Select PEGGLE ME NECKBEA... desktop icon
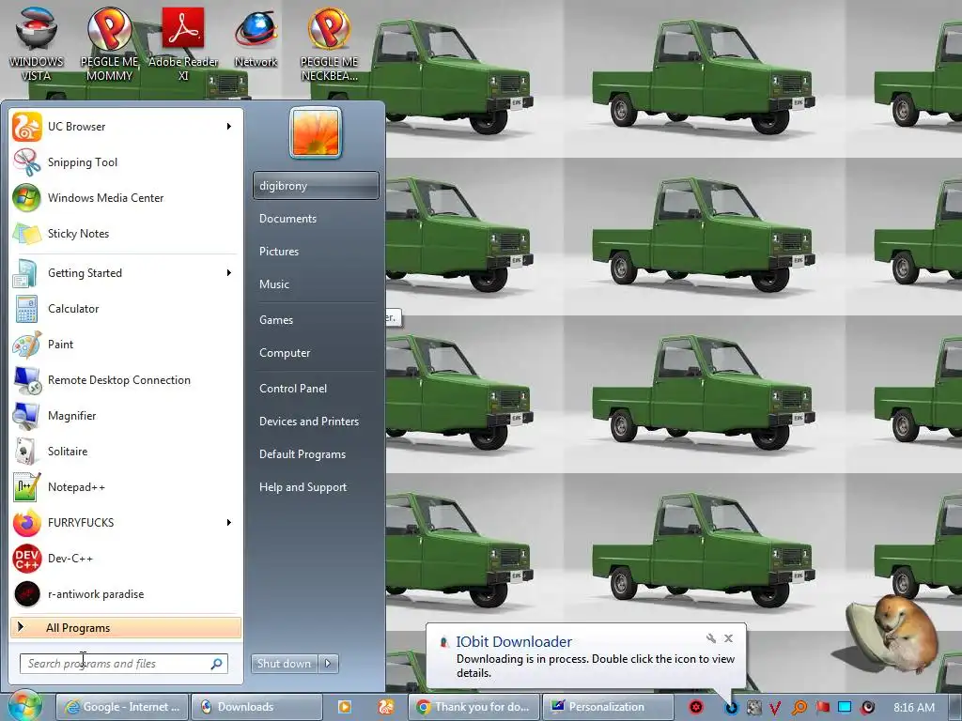 pos(329,43)
